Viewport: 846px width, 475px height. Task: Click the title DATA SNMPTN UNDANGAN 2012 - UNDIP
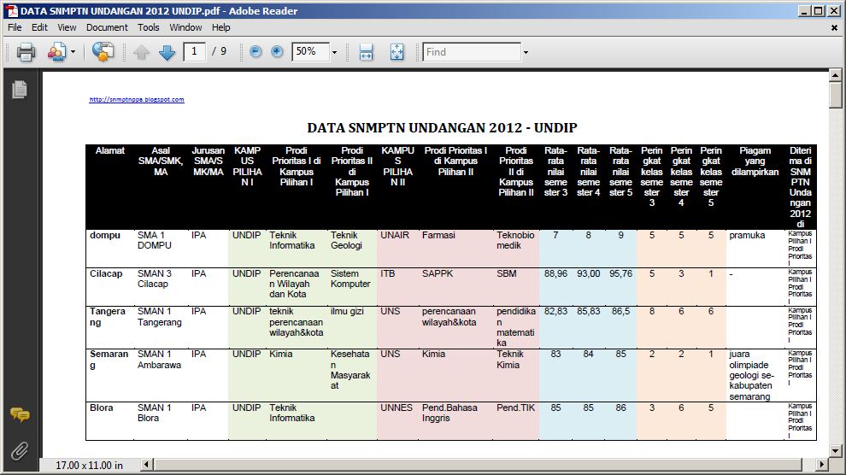(x=442, y=128)
